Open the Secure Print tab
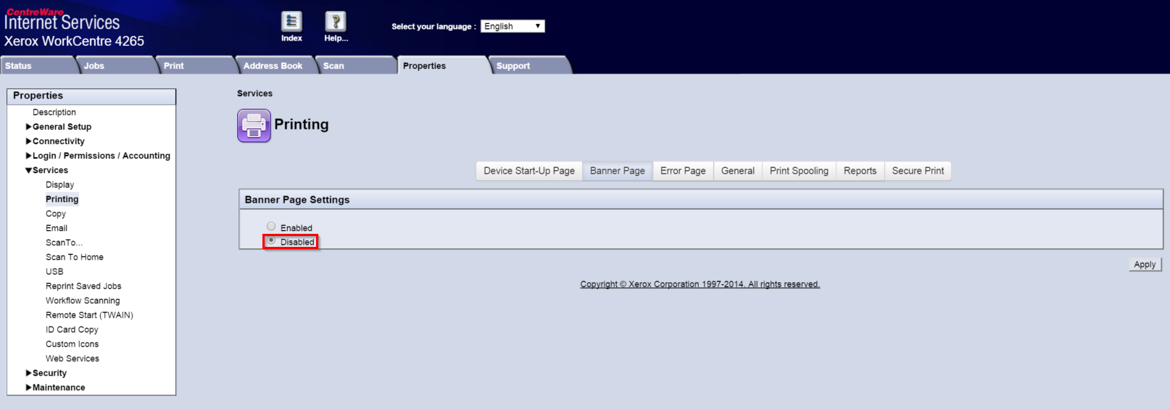1170x409 pixels. 918,171
